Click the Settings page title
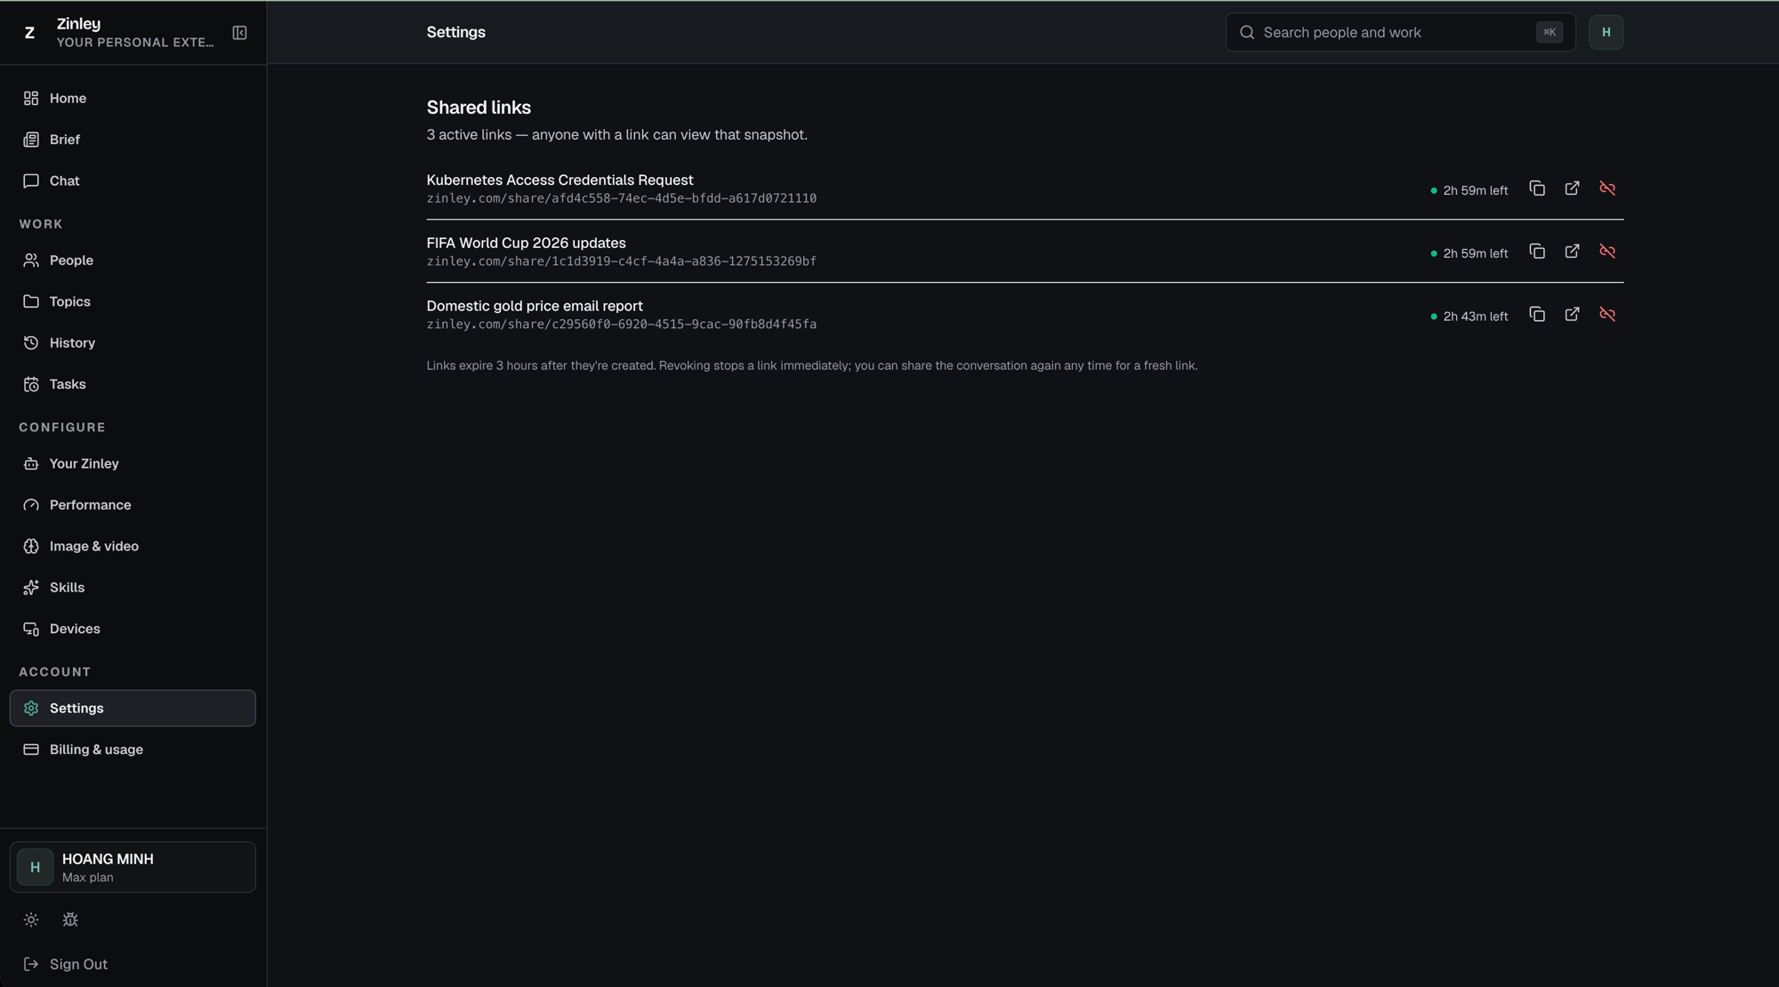The height and width of the screenshot is (987, 1779). coord(455,33)
